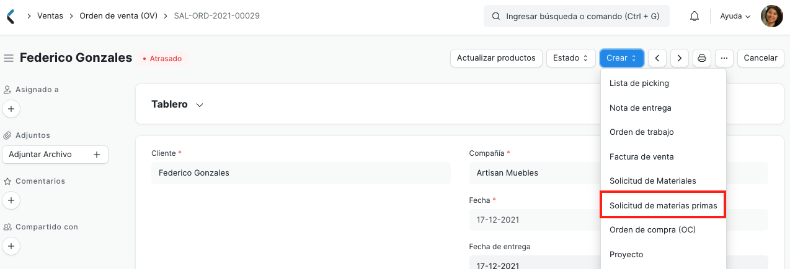Click the Compartido con sidebar label
The width and height of the screenshot is (790, 269).
(x=47, y=227)
